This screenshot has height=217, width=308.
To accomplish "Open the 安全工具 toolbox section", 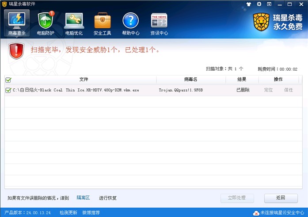I will tap(102, 23).
